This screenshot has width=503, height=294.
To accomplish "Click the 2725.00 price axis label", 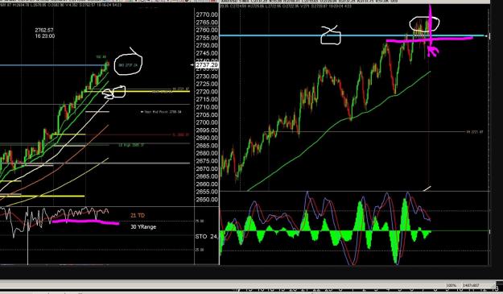I will (207, 84).
